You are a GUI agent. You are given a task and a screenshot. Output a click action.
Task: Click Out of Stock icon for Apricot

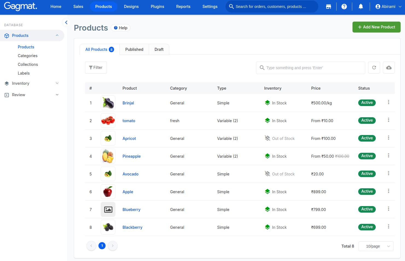267,138
